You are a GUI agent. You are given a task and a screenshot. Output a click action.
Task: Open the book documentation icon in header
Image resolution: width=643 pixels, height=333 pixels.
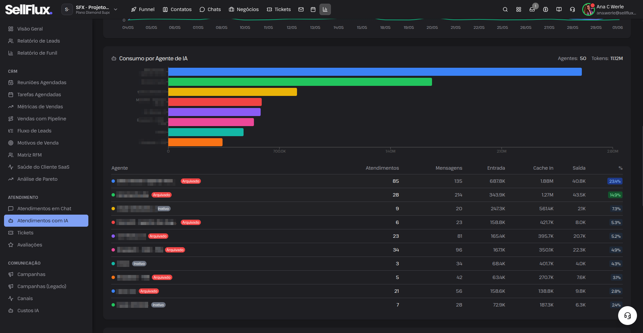coord(559,9)
